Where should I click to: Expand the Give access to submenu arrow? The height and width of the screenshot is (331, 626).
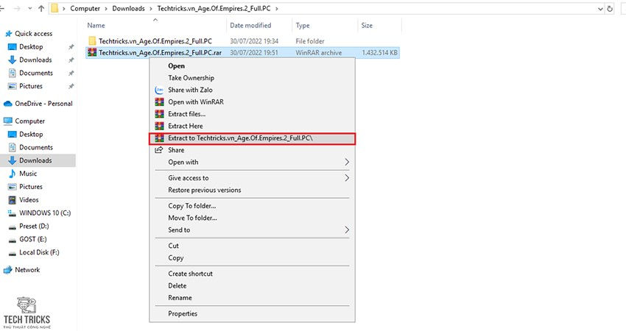347,178
